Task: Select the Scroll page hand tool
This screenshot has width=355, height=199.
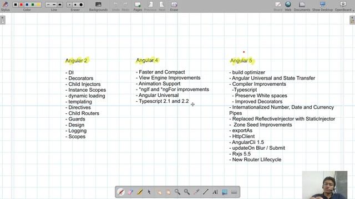Action: (168, 192)
